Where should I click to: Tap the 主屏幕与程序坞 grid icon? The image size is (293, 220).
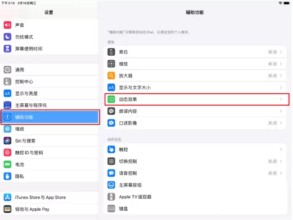pyautogui.click(x=8, y=105)
